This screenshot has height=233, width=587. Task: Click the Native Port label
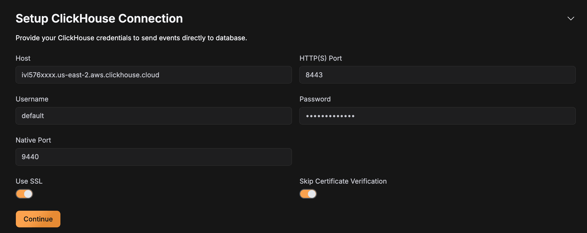pyautogui.click(x=33, y=140)
